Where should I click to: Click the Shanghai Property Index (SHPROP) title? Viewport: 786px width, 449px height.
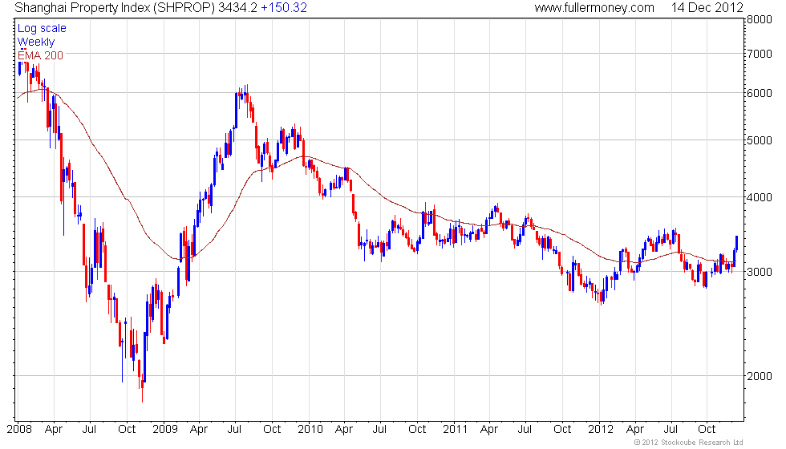coord(114,7)
